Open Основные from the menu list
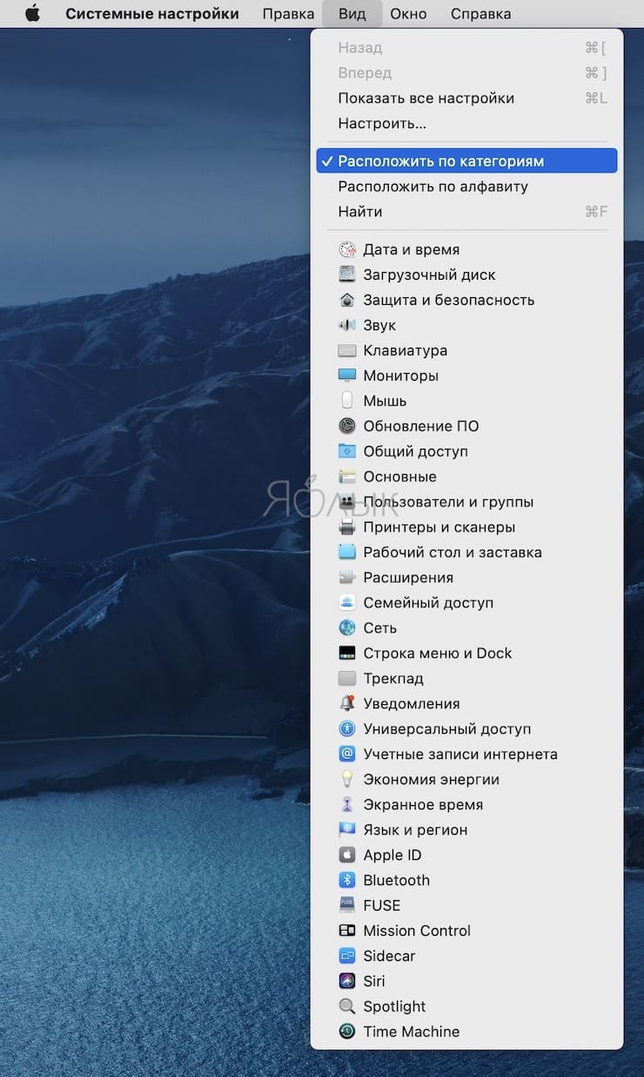 pos(467,477)
